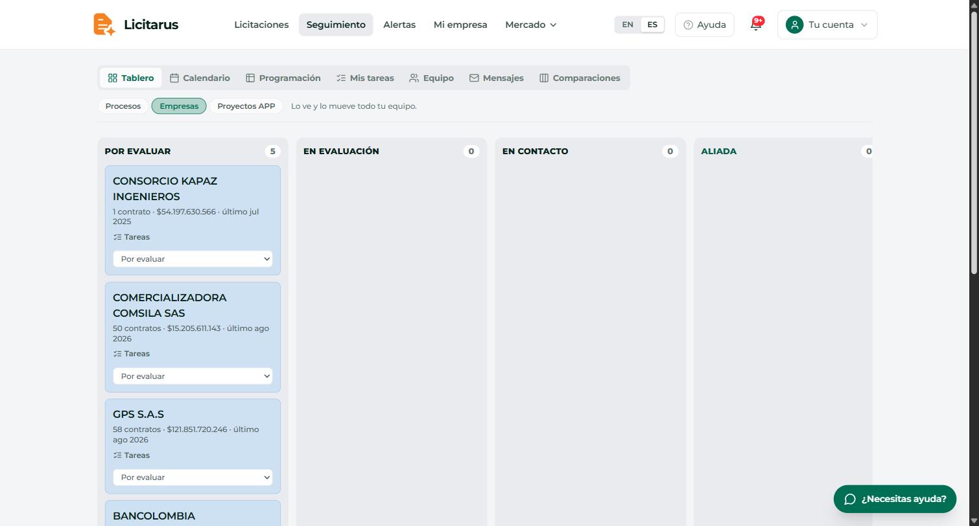Switch to the Calendario tab
The image size is (979, 526).
pyautogui.click(x=200, y=78)
